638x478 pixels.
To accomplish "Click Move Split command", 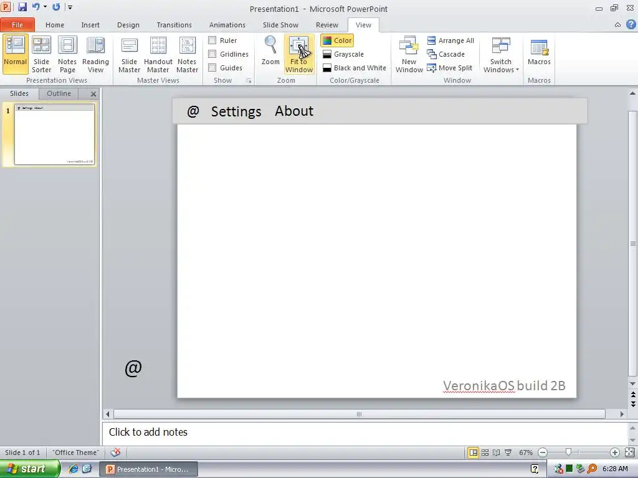I will pos(450,68).
